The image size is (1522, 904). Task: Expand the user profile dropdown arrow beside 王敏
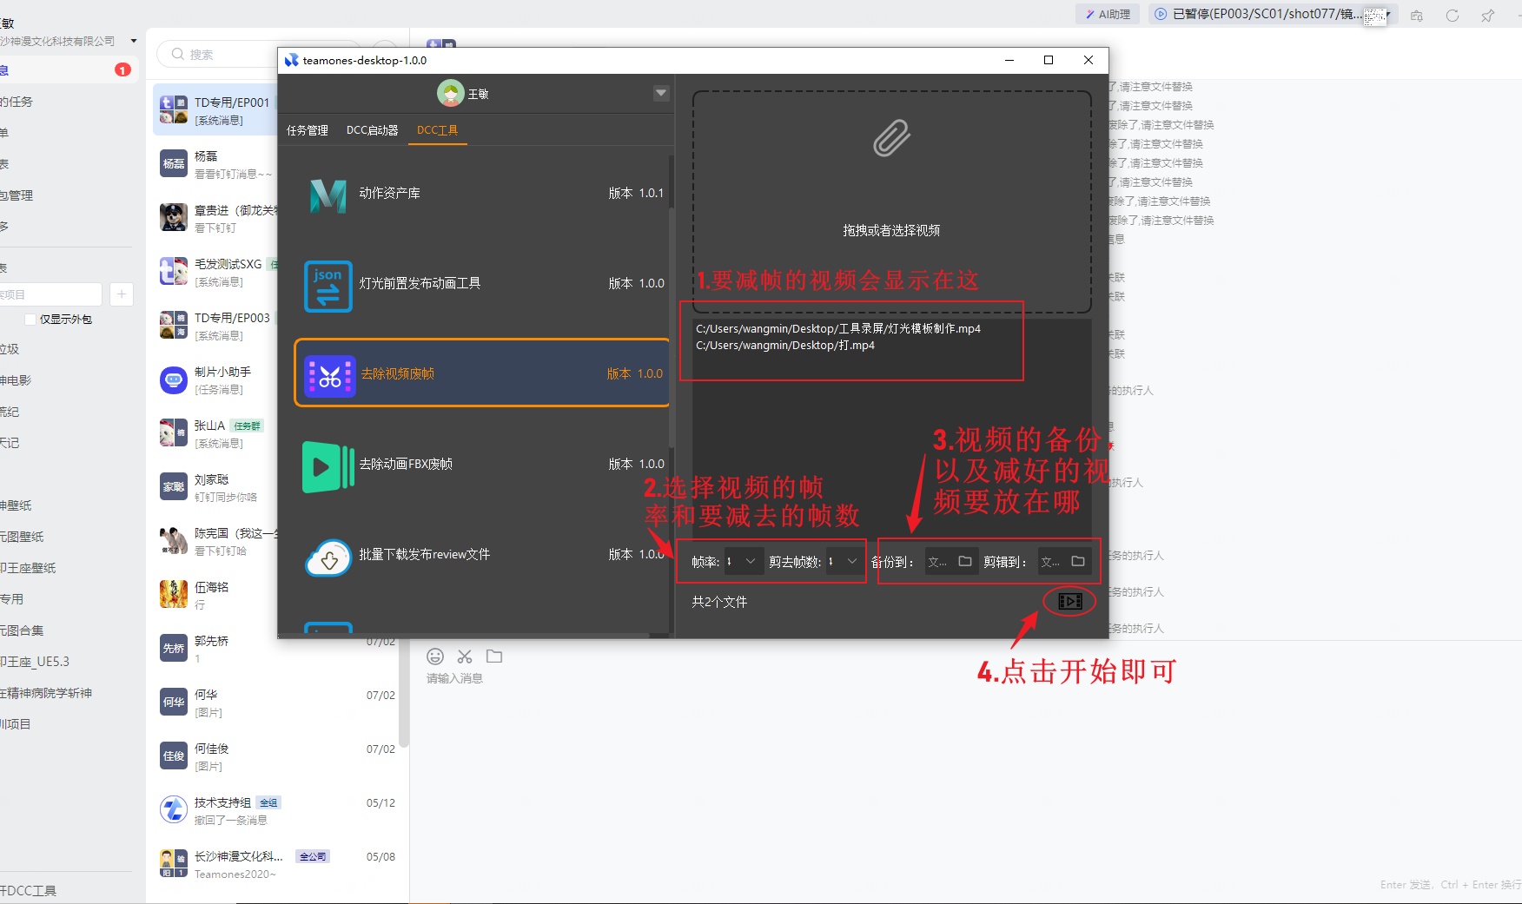pyautogui.click(x=661, y=93)
